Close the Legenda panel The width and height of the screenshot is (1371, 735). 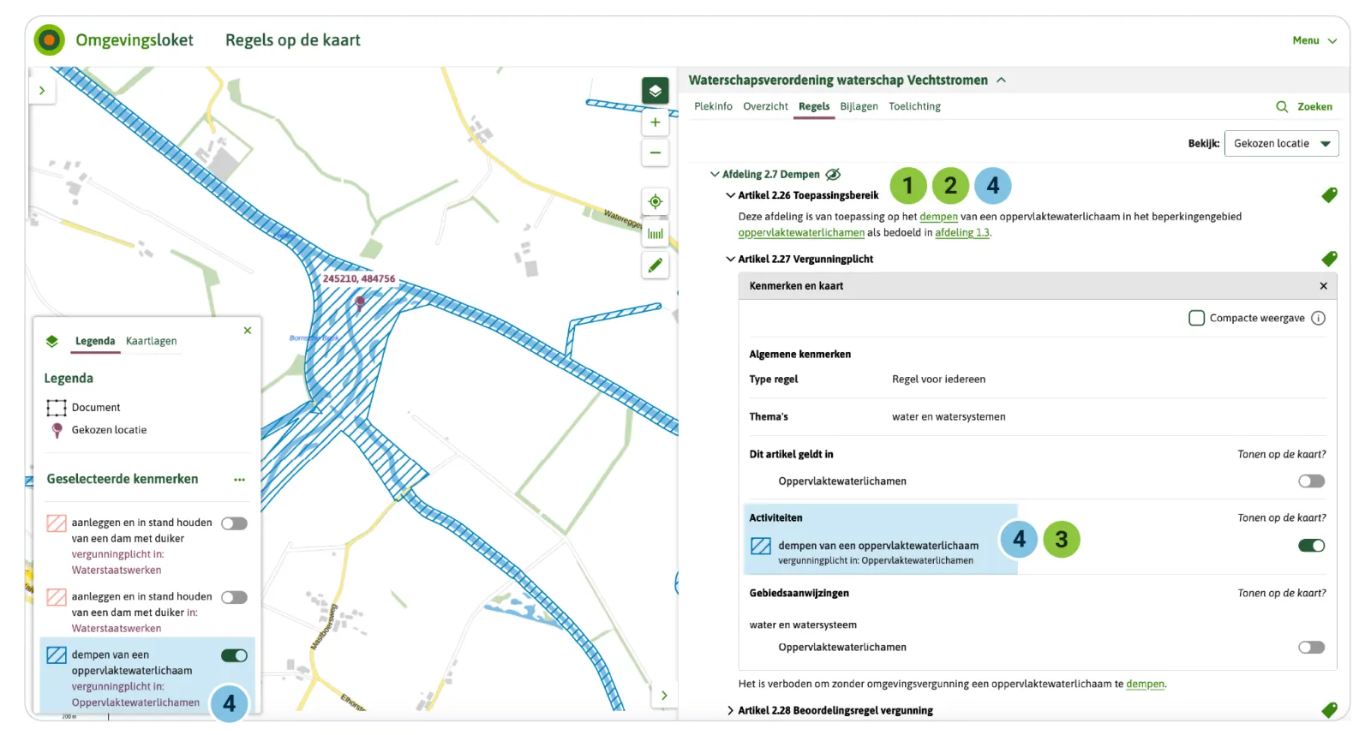click(248, 331)
